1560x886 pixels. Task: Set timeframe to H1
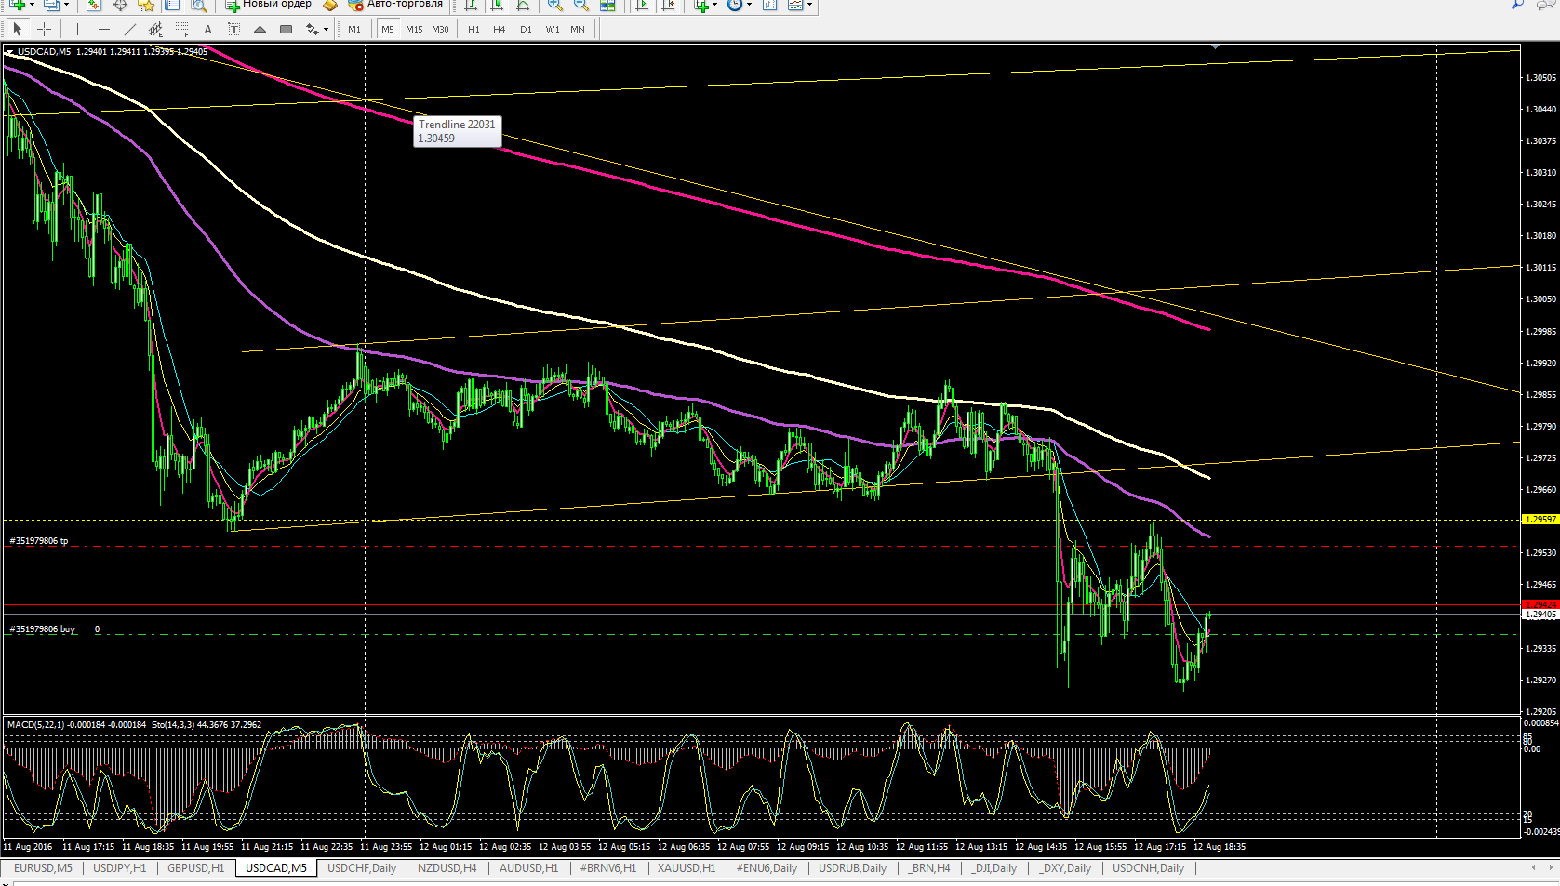click(473, 30)
